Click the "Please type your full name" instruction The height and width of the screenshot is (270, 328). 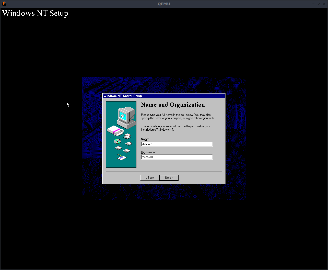tap(178, 117)
